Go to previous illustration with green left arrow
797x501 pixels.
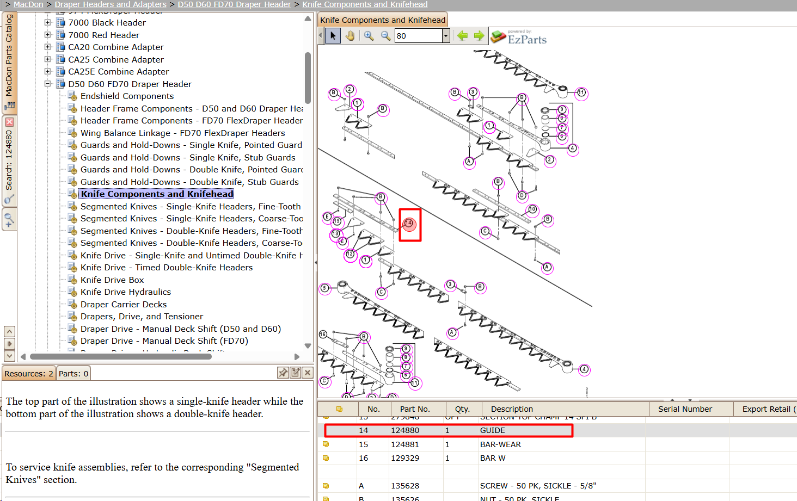click(462, 36)
